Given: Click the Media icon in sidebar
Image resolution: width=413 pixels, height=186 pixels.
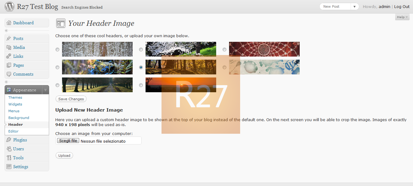Looking at the screenshot, I should pyautogui.click(x=9, y=47).
